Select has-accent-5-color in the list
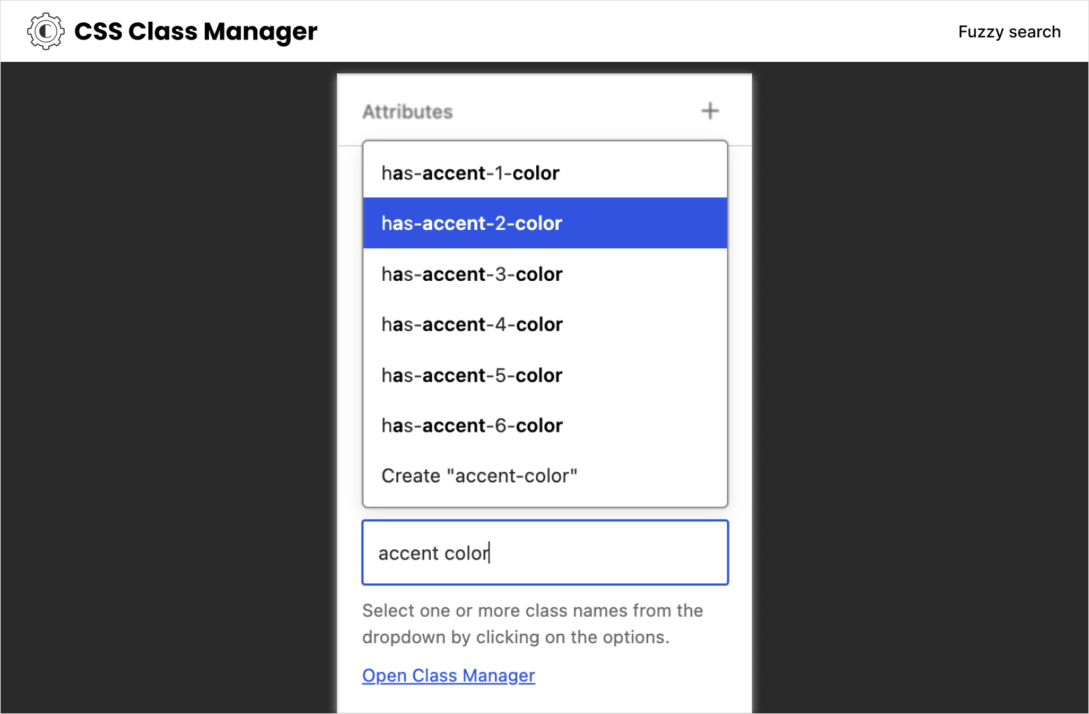1089x714 pixels. (x=472, y=375)
